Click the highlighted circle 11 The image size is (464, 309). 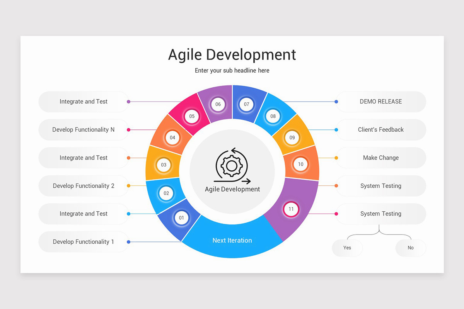tap(291, 209)
